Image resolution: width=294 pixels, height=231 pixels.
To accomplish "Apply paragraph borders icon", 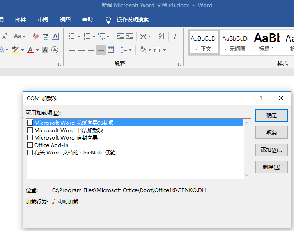I will pos(157,50).
